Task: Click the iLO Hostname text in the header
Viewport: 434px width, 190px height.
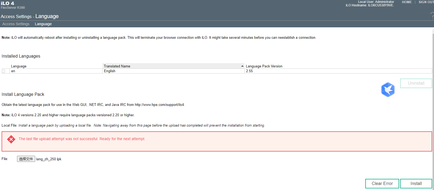Action: coord(370,5)
